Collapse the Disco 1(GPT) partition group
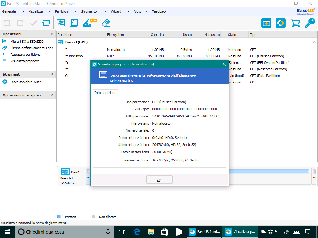This screenshot has height=238, width=318. tap(314, 42)
